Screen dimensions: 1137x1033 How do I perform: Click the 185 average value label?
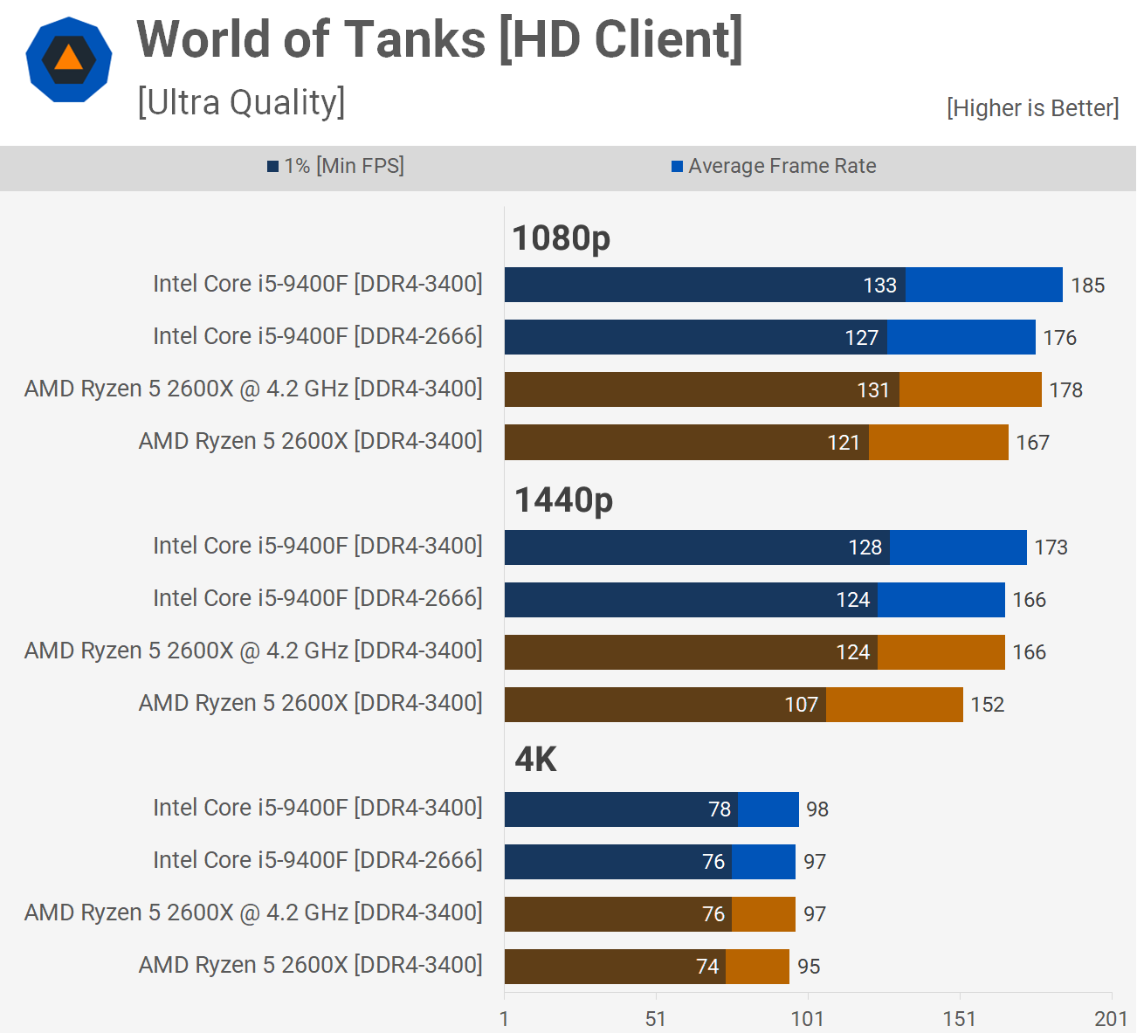pos(1087,286)
